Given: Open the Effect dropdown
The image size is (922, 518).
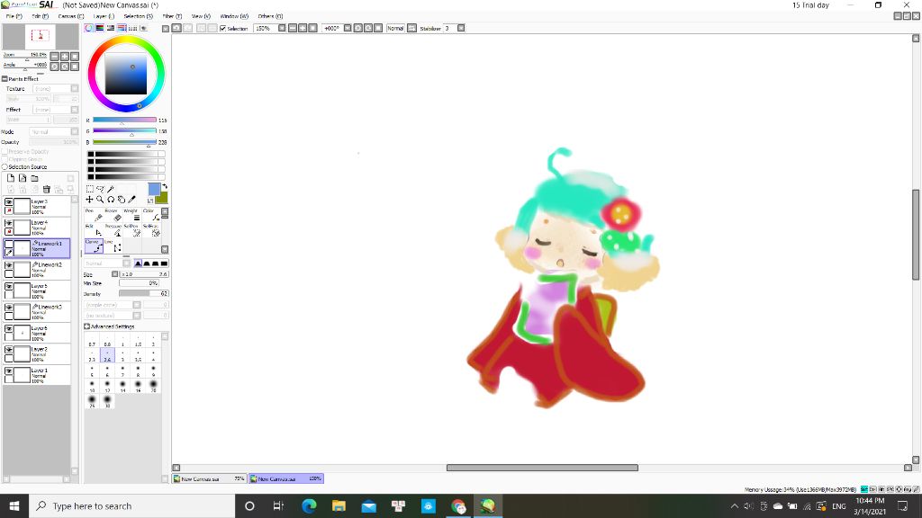Looking at the screenshot, I should [75, 110].
